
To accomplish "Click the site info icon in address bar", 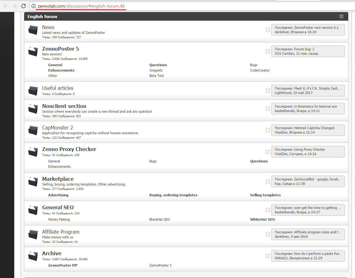I will pyautogui.click(x=34, y=6).
